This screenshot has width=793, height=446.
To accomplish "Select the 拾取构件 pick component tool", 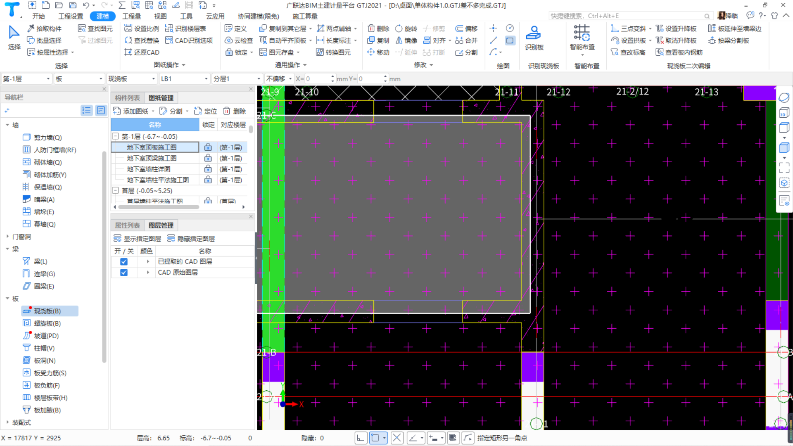I will pyautogui.click(x=44, y=28).
